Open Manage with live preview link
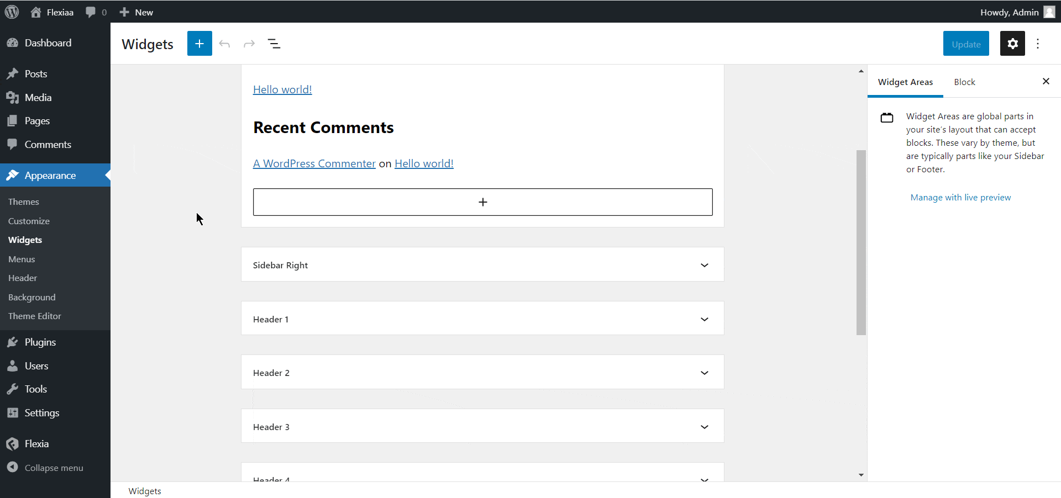 click(x=960, y=198)
